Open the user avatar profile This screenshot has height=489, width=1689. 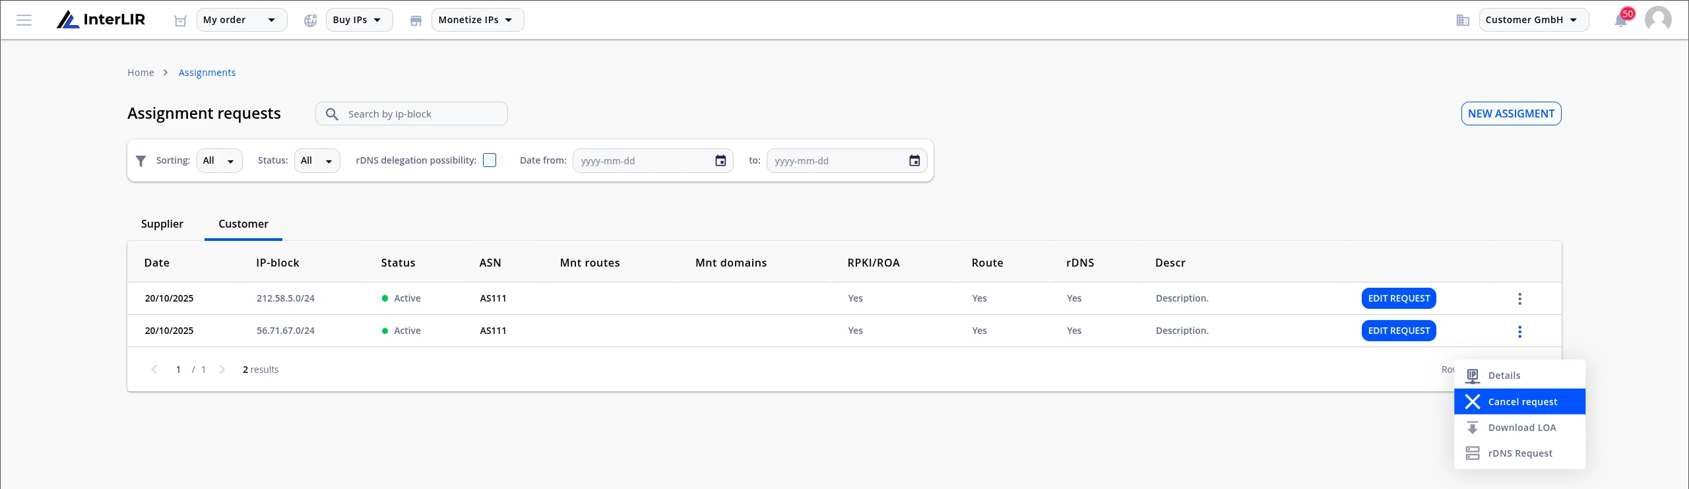[1658, 19]
